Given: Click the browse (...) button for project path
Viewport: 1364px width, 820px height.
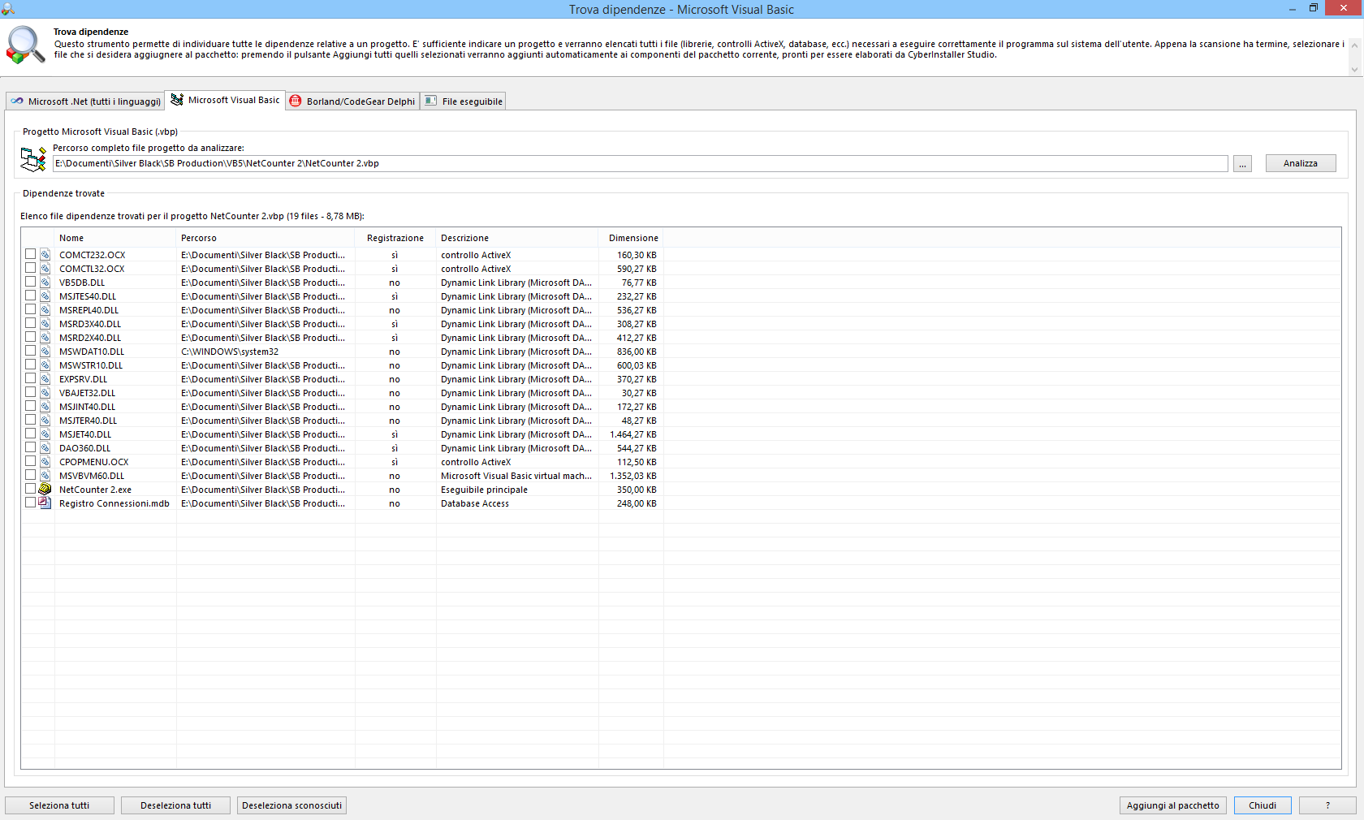Looking at the screenshot, I should [x=1242, y=164].
